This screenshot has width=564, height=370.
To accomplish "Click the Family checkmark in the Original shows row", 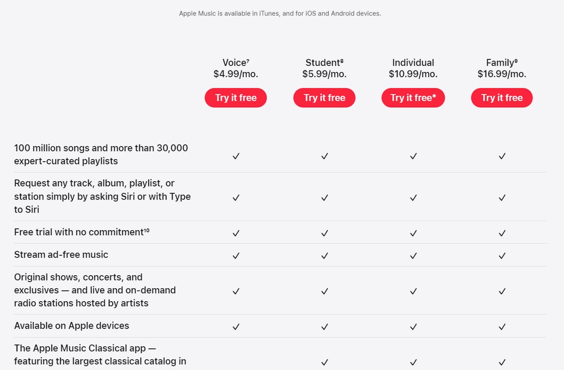I will click(501, 291).
